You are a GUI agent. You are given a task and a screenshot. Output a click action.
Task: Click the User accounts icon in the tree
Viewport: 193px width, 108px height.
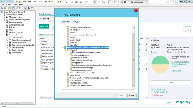10,37
